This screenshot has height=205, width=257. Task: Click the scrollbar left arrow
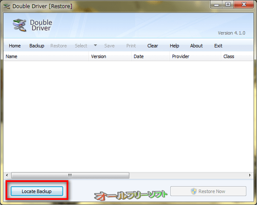[7, 175]
